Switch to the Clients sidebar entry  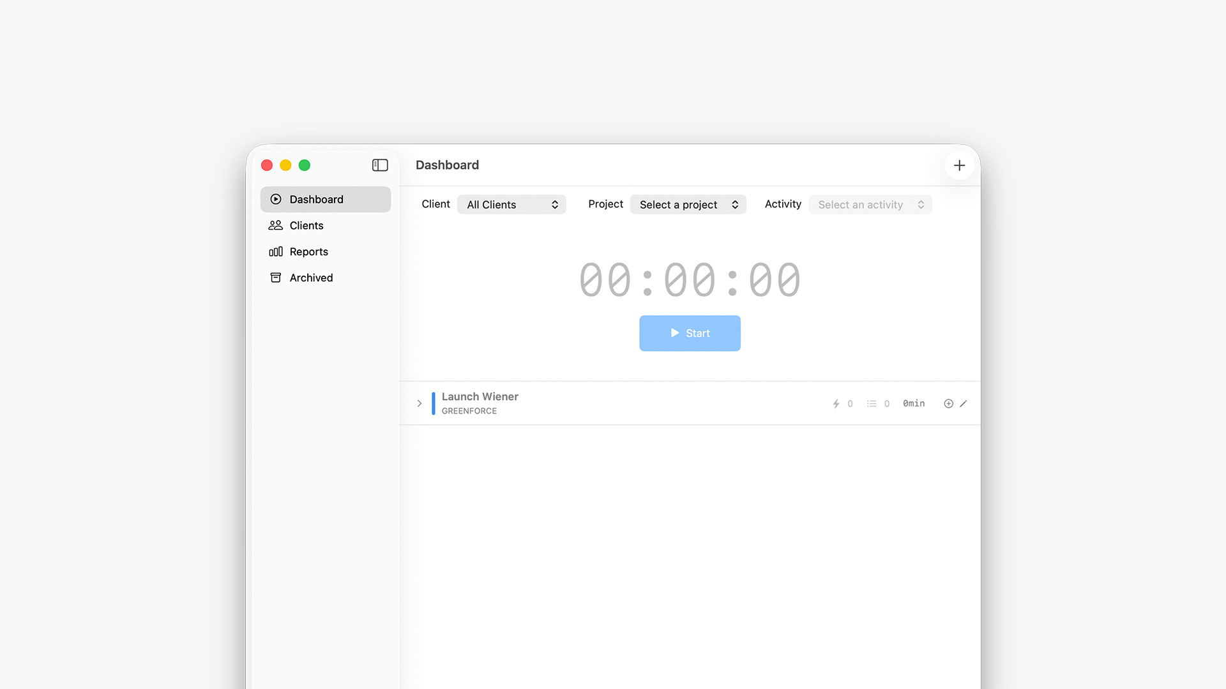click(x=306, y=225)
